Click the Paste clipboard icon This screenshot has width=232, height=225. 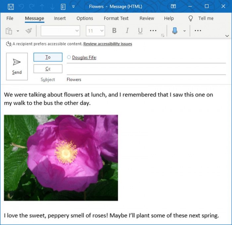(x=9, y=31)
